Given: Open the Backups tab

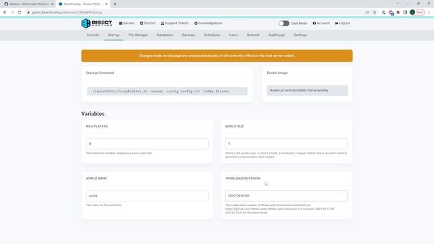Looking at the screenshot, I should coord(189,35).
